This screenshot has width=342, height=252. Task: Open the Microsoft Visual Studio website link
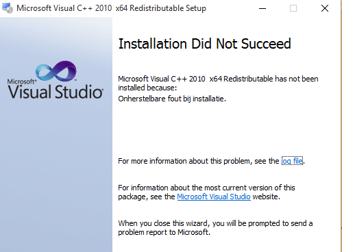pyautogui.click(x=214, y=197)
